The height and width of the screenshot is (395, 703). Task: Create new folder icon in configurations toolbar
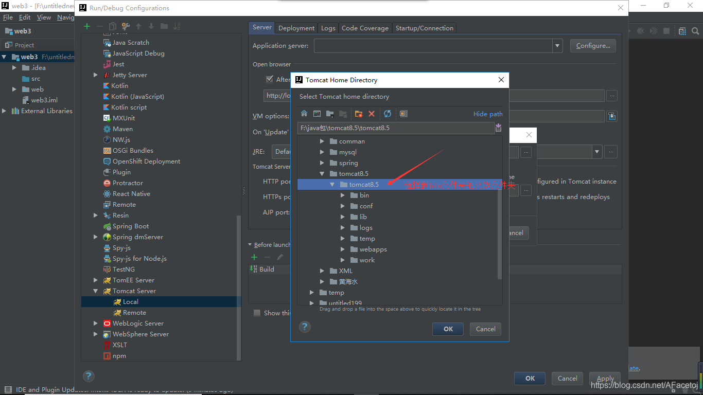164,26
